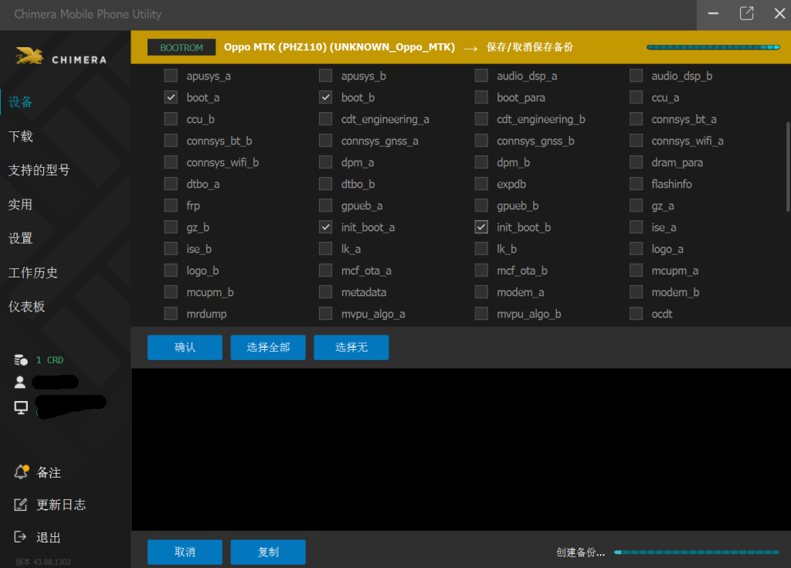
Task: Check the frp partition checkbox
Action: tap(171, 206)
